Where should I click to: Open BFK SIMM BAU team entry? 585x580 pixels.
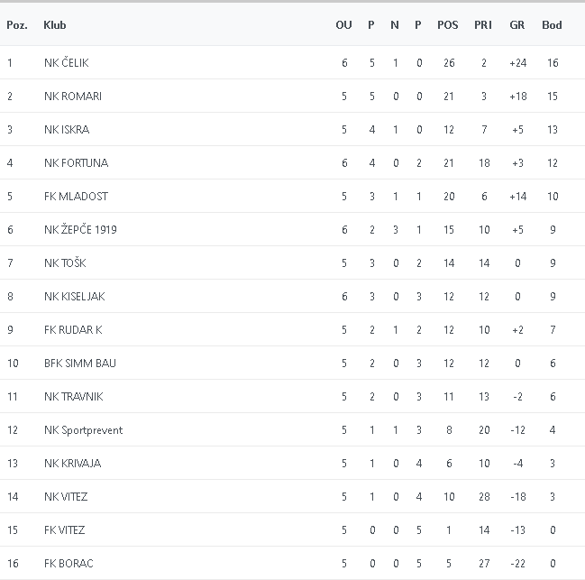click(79, 364)
